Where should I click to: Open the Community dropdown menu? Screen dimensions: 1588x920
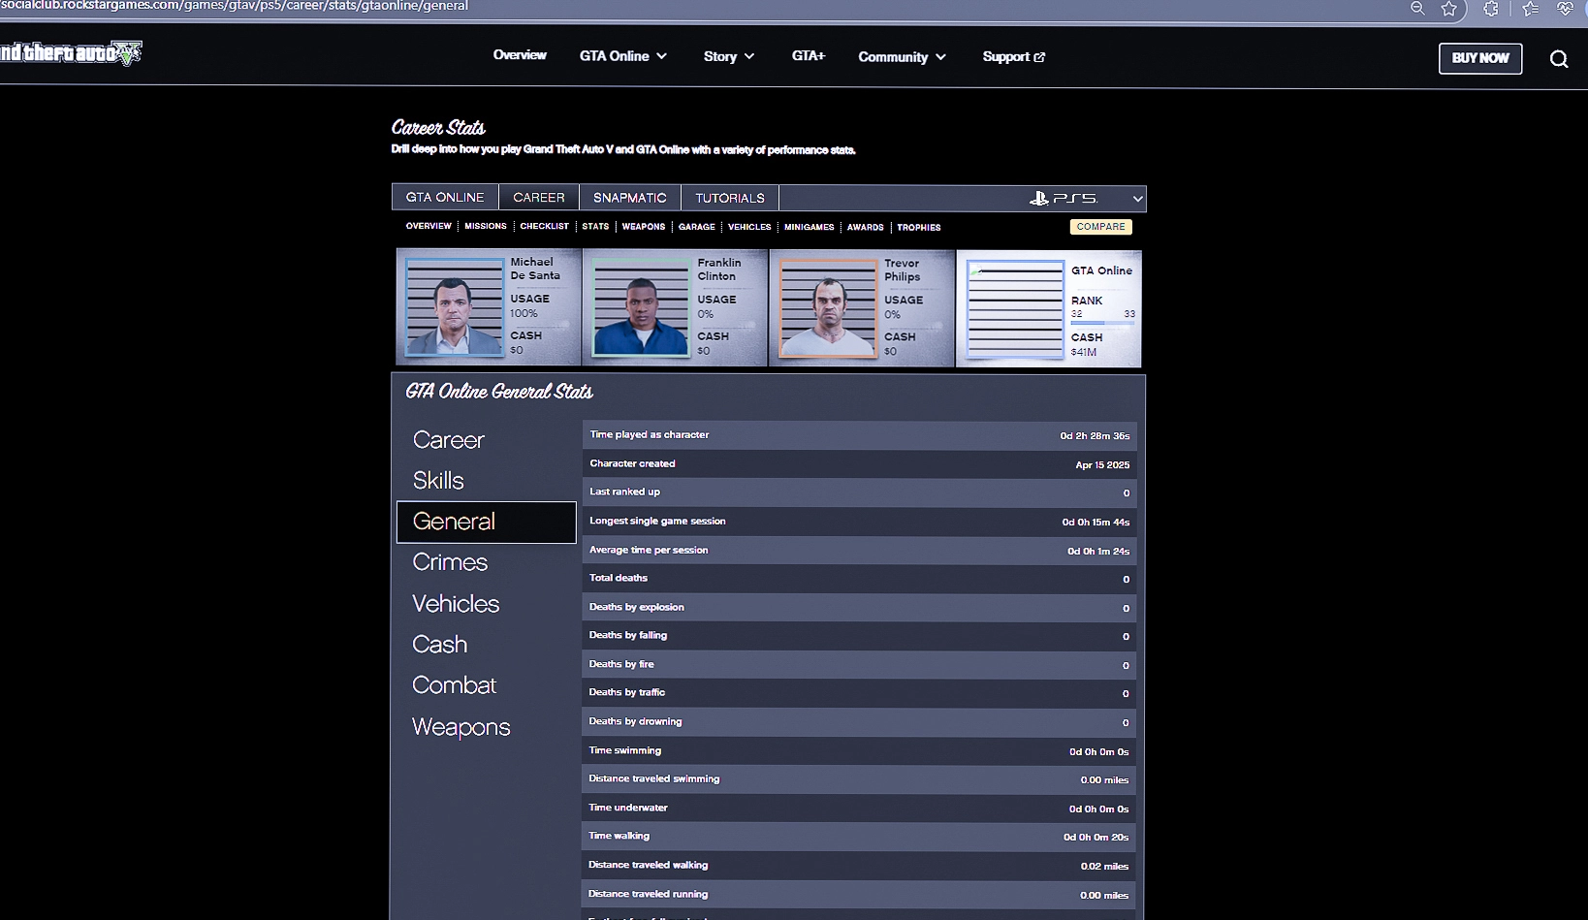[902, 57]
